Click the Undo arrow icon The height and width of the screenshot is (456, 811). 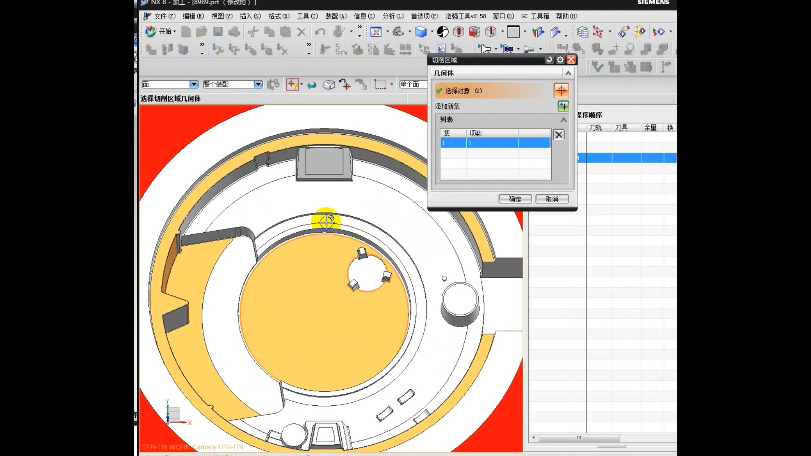320,32
